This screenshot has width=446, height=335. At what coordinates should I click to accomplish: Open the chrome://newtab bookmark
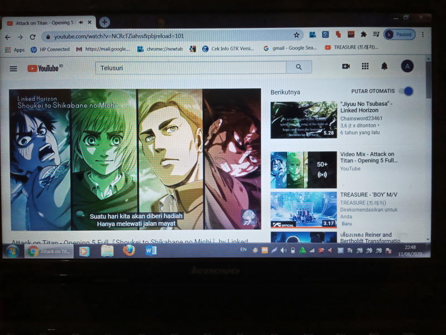click(x=160, y=49)
